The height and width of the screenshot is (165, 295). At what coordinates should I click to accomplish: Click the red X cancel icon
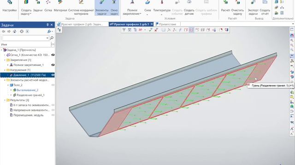156,30
